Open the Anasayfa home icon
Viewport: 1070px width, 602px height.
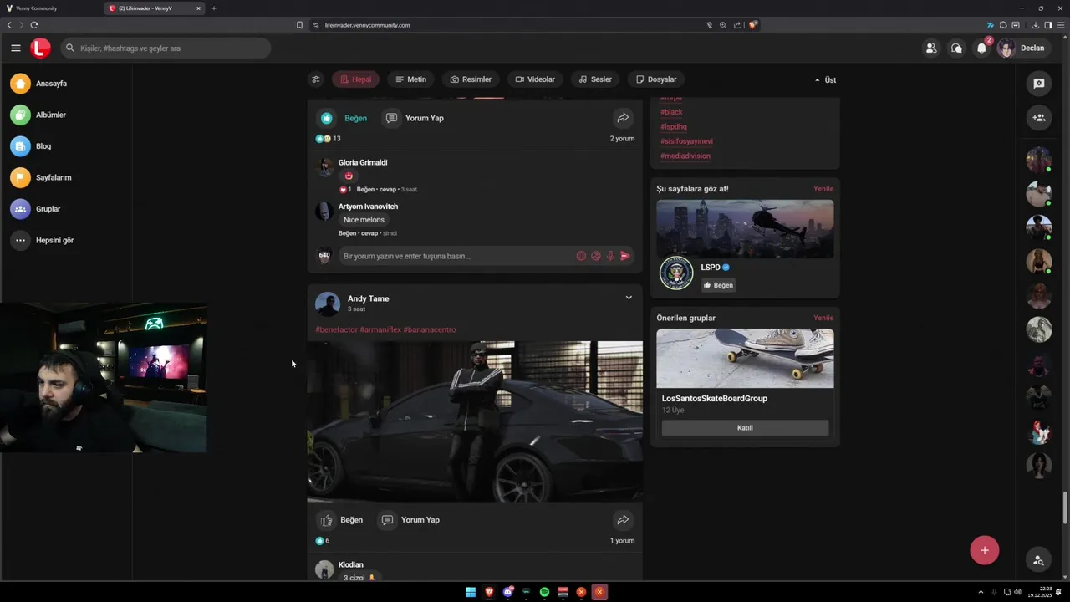point(20,84)
